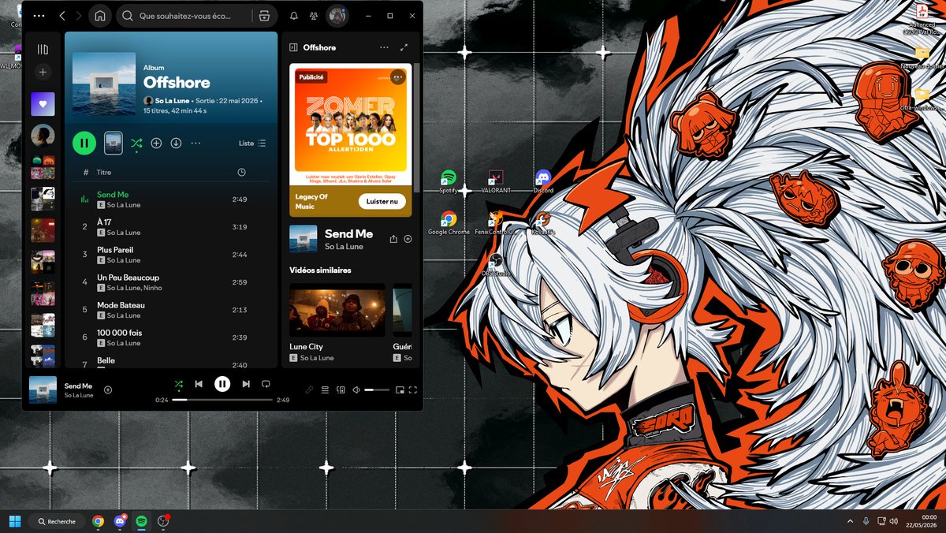946x533 pixels.
Task: Create a new playlist with the sidebar plus
Action: (x=43, y=72)
